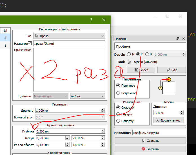Decrease bridge Длинна with down arrow

coord(182,114)
